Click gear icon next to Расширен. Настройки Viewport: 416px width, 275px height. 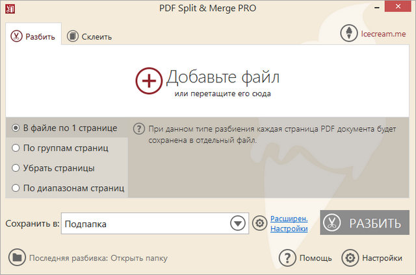point(259,224)
